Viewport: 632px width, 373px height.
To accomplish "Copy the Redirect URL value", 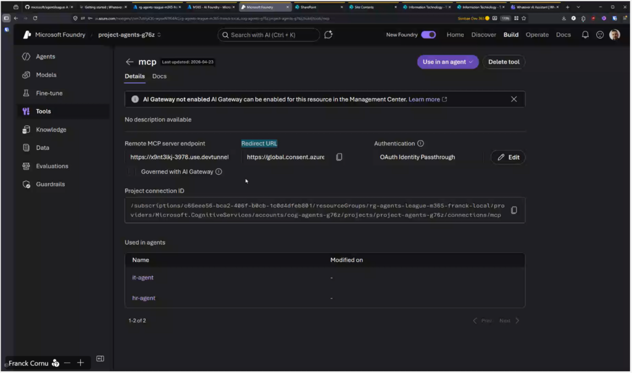I will coord(339,157).
